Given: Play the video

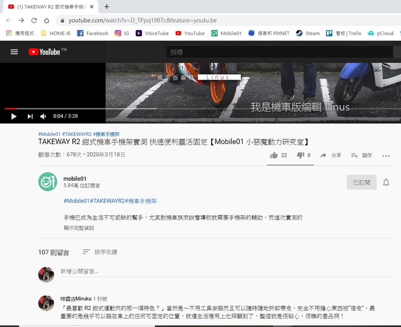Looking at the screenshot, I should point(14,116).
